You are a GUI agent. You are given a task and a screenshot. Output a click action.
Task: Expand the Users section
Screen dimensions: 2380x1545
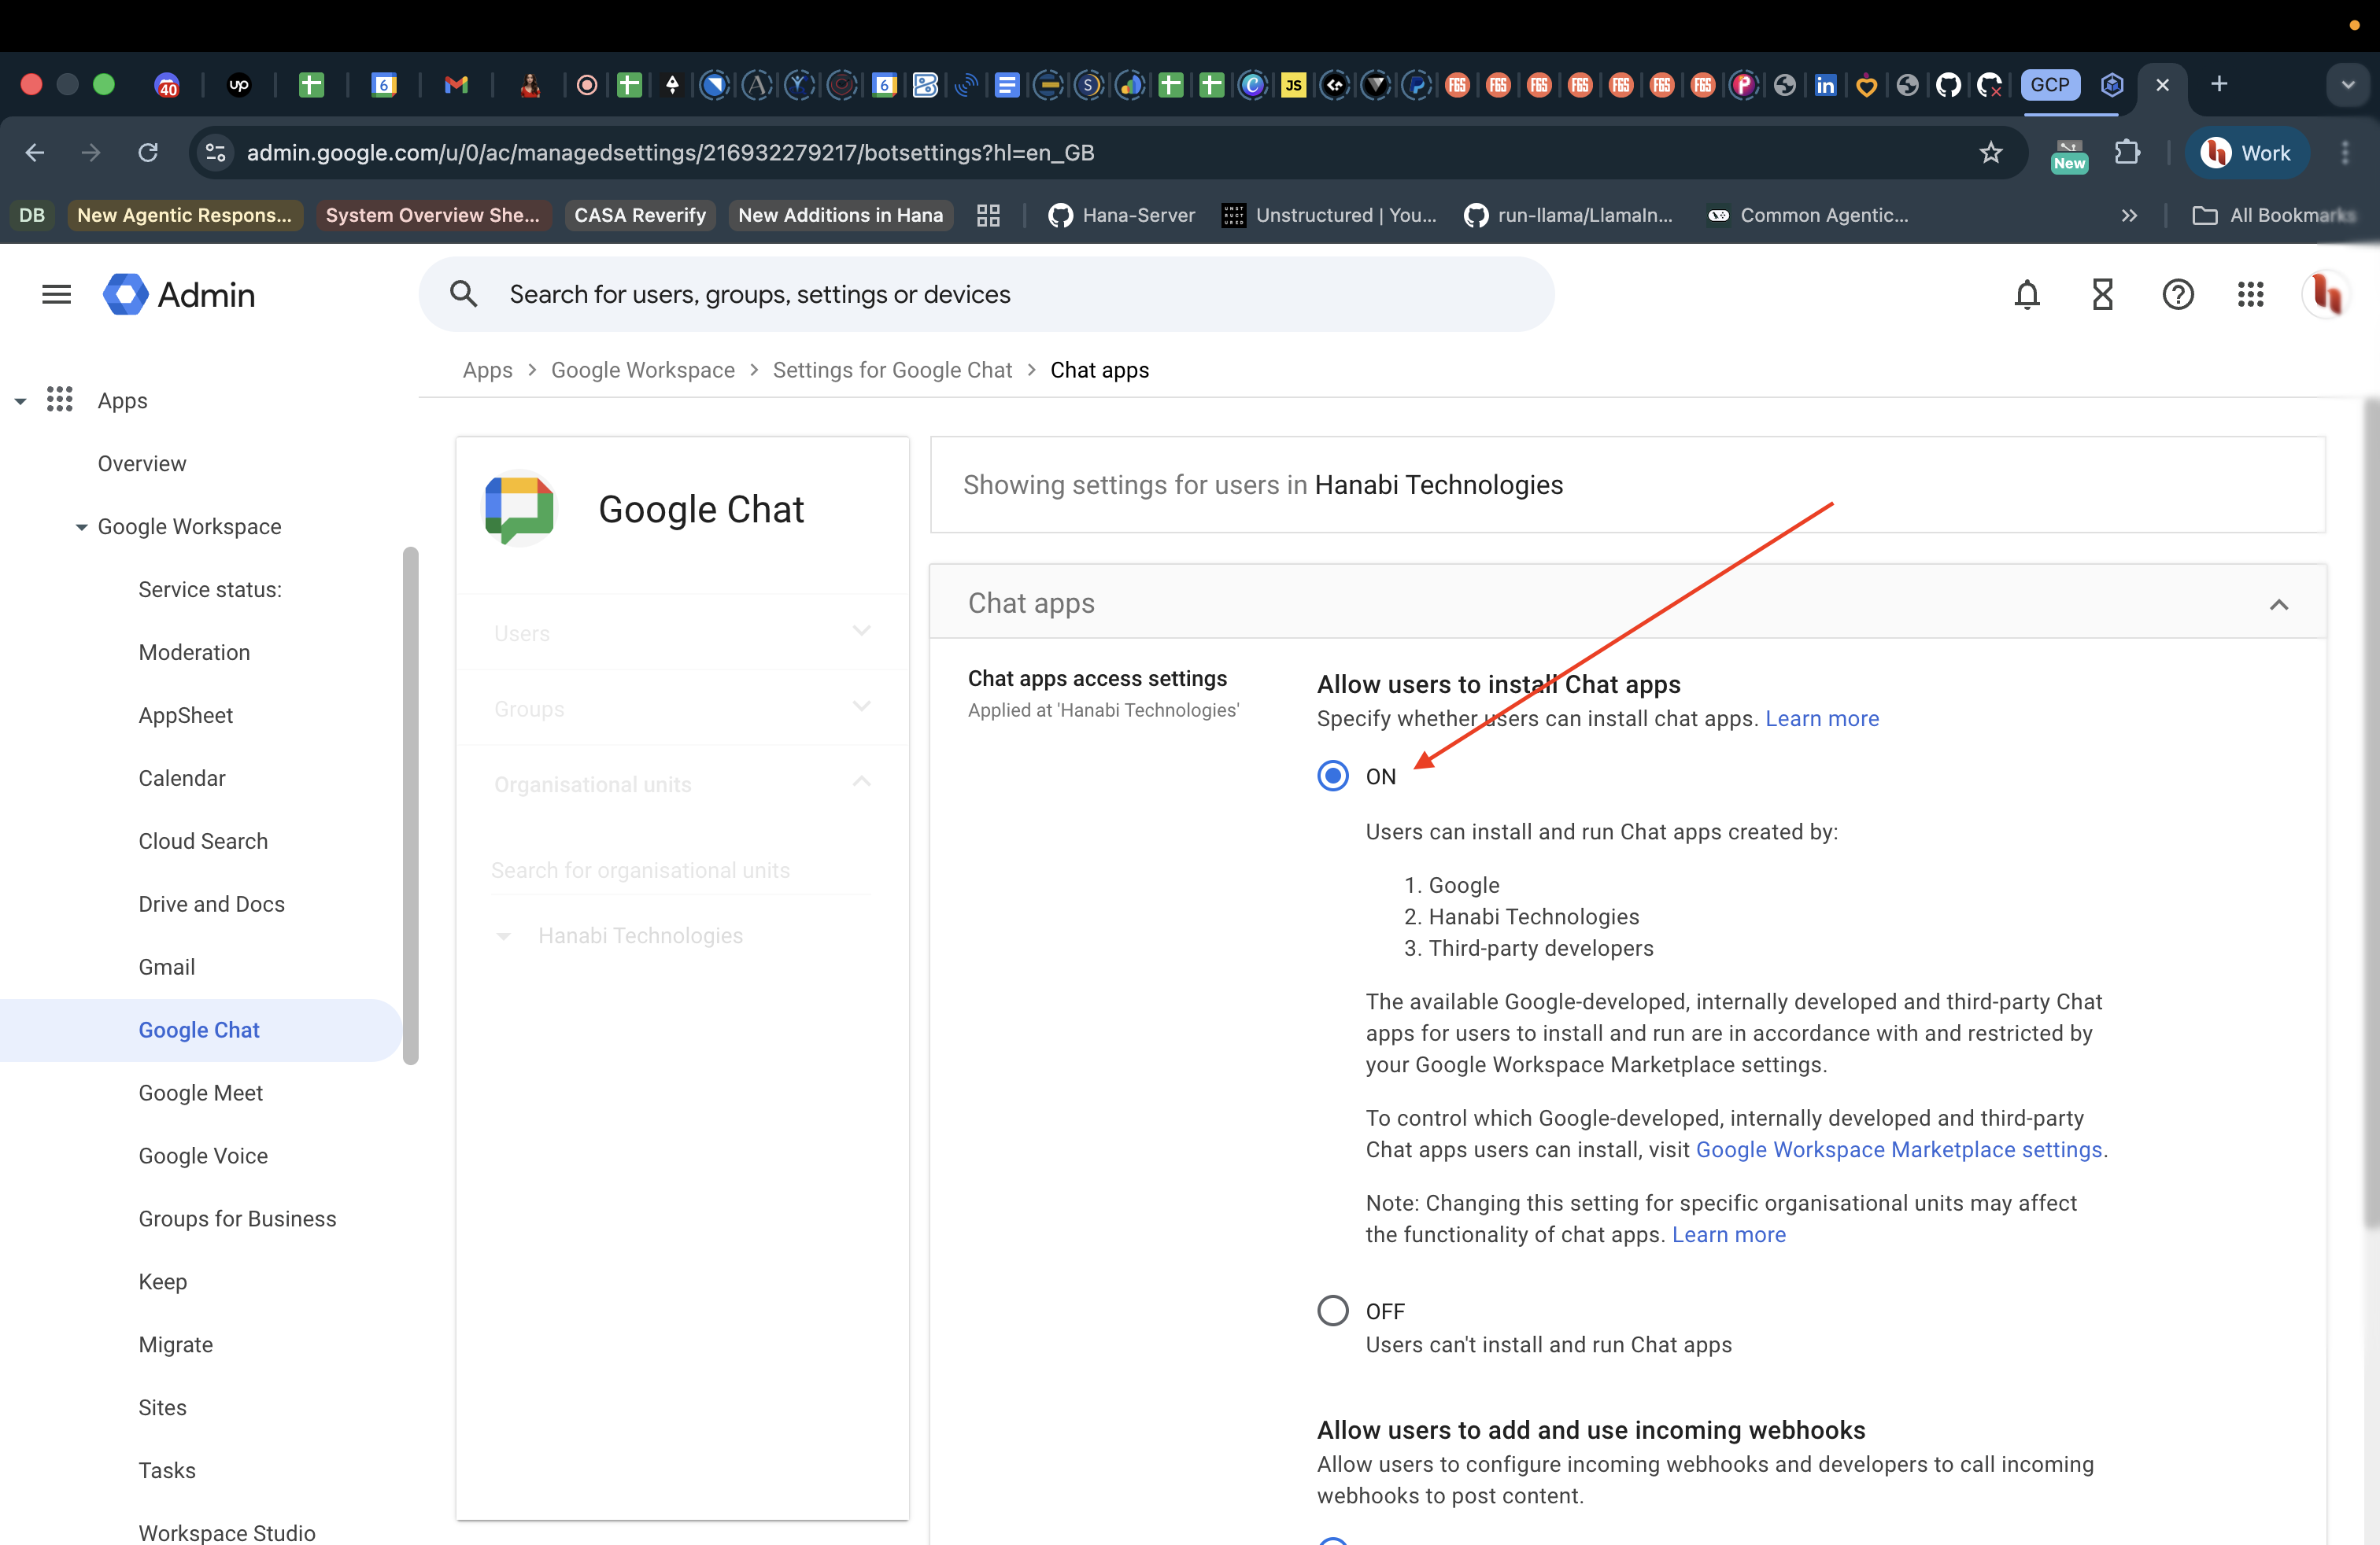[861, 631]
